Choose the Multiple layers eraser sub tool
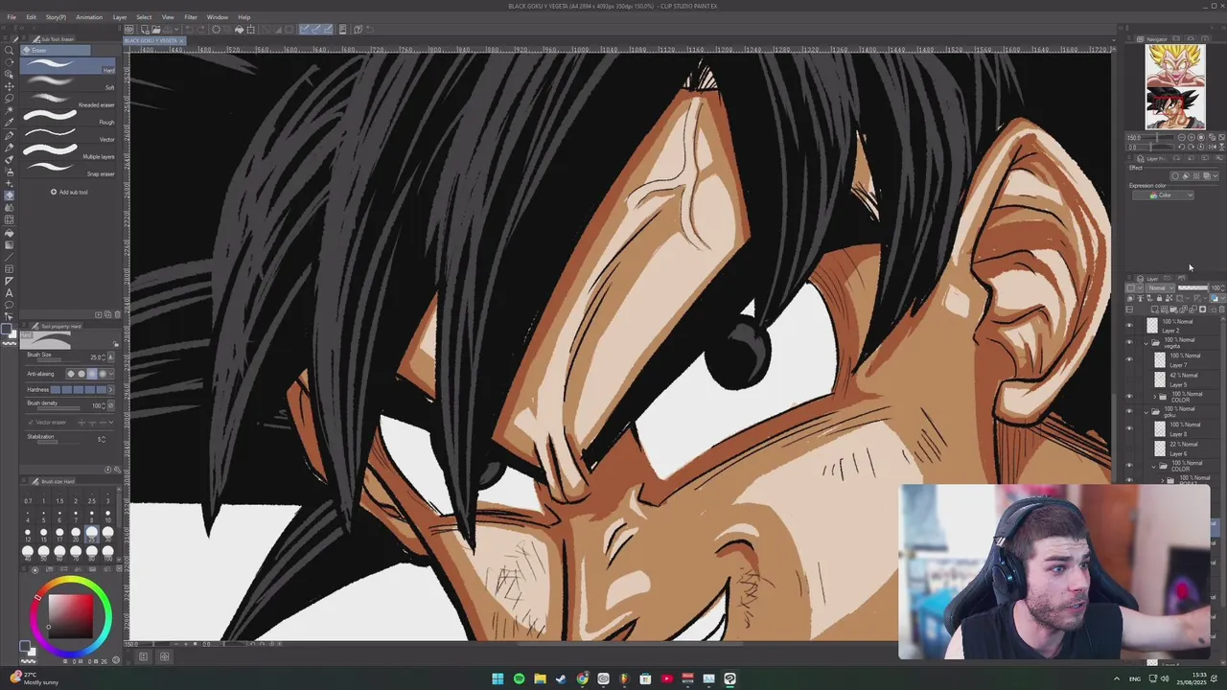Image resolution: width=1227 pixels, height=690 pixels. (68, 152)
